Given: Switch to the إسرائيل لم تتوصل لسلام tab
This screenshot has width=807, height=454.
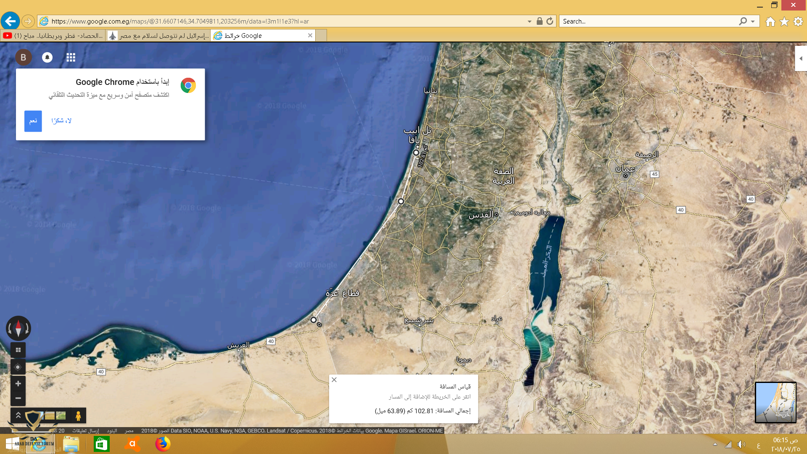Looking at the screenshot, I should [x=158, y=36].
